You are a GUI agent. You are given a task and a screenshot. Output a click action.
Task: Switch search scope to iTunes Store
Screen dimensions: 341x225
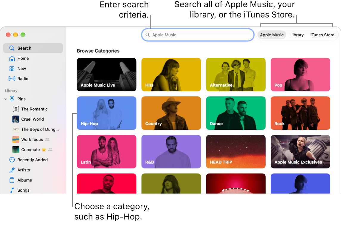pos(322,35)
